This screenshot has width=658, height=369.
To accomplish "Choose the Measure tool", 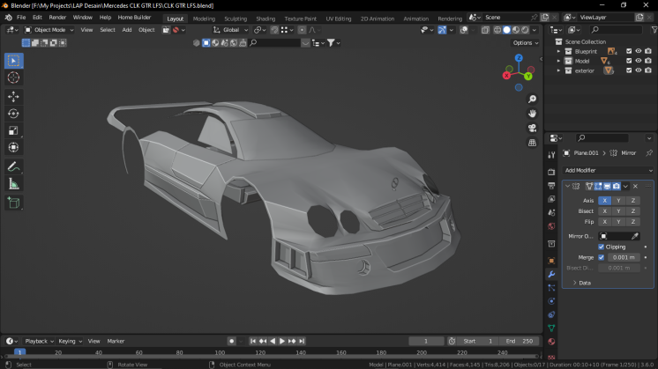I will [x=14, y=184].
